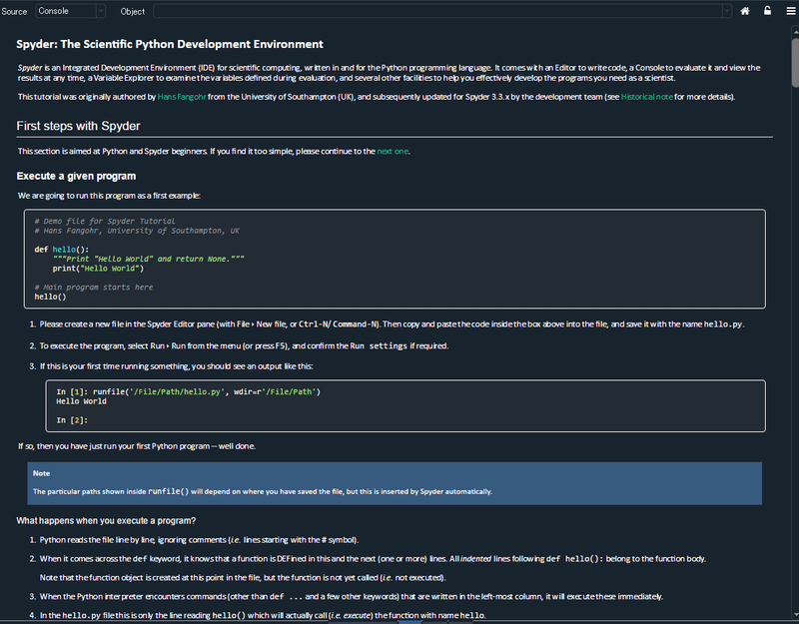The width and height of the screenshot is (799, 624).
Task: Click the '# Main program starts here' comment
Action: click(x=93, y=288)
